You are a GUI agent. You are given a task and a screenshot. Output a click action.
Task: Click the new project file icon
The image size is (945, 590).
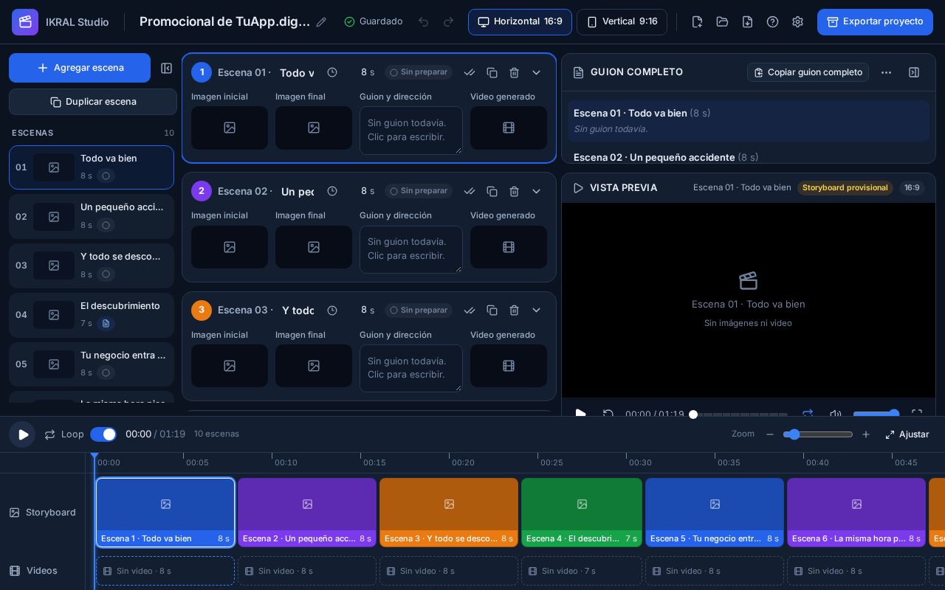point(697,22)
